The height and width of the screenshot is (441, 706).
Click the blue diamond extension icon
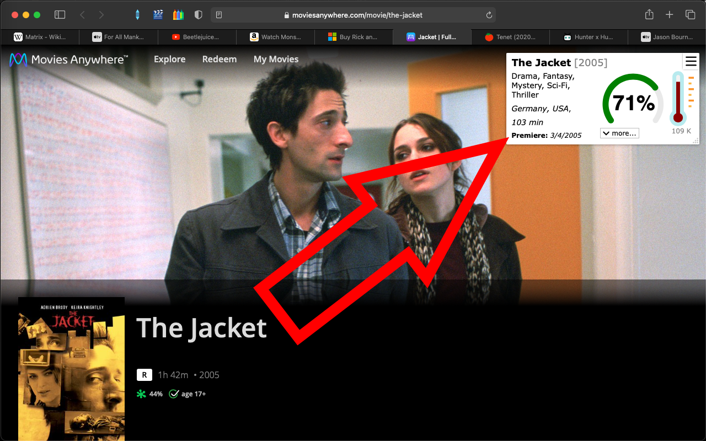tap(137, 15)
